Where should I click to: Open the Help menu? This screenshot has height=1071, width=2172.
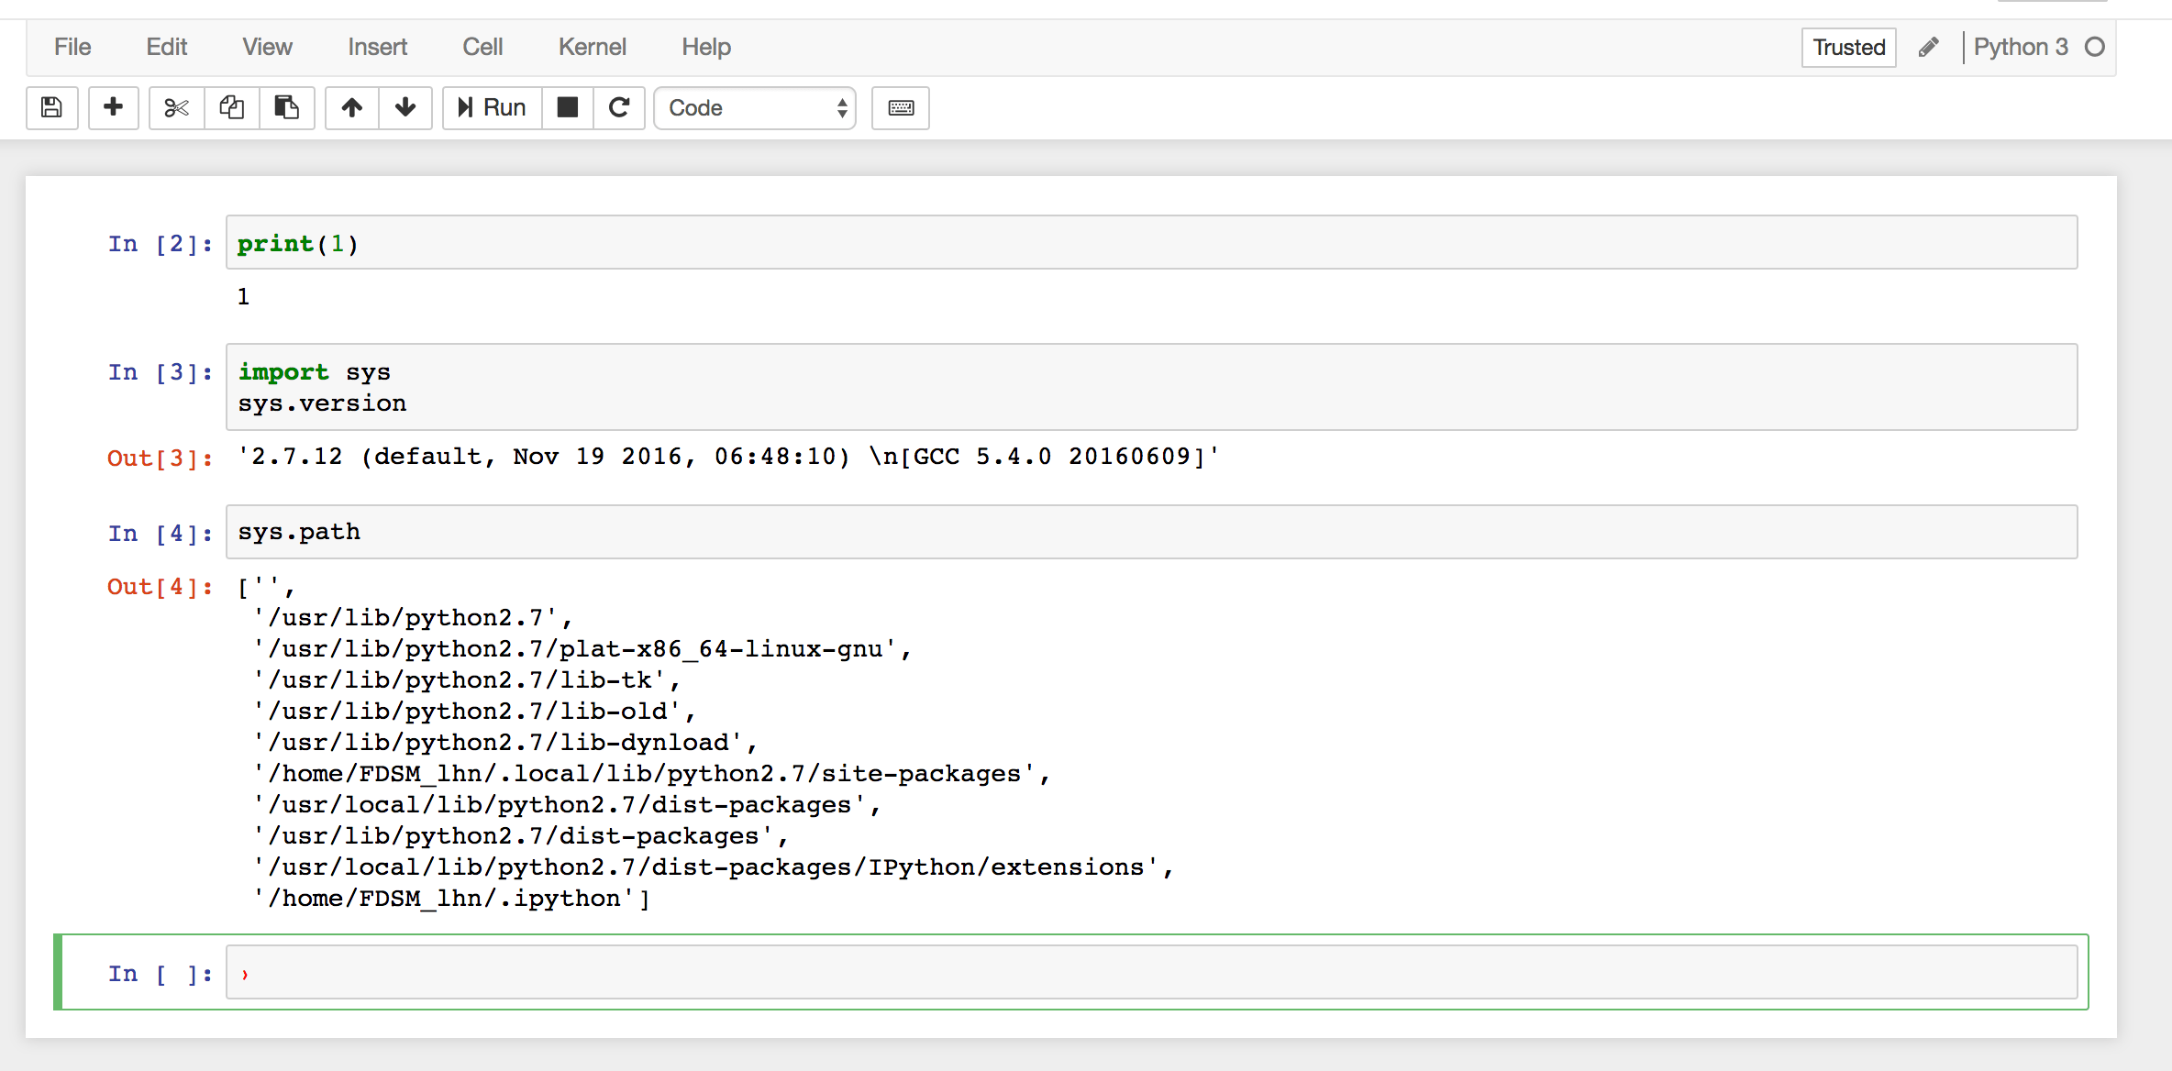pos(705,47)
